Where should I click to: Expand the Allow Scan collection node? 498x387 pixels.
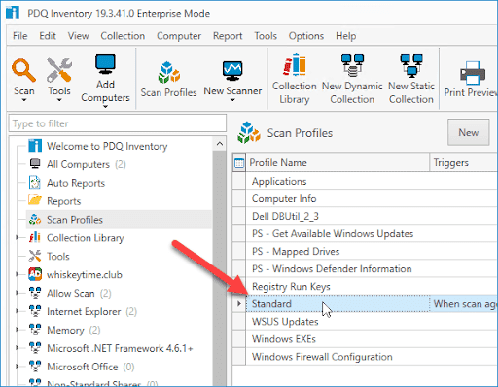point(18,293)
